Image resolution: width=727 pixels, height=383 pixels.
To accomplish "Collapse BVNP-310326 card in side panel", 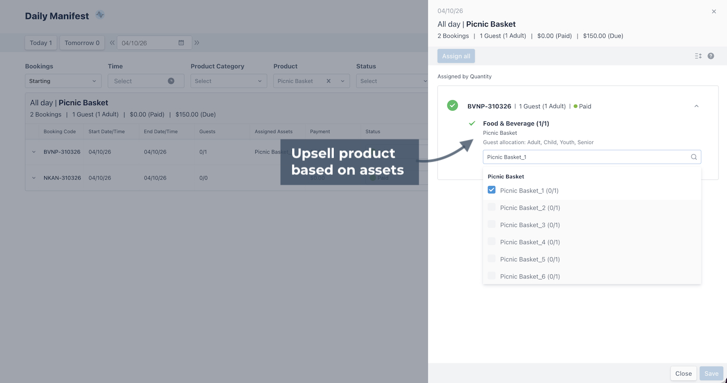I will pyautogui.click(x=696, y=106).
